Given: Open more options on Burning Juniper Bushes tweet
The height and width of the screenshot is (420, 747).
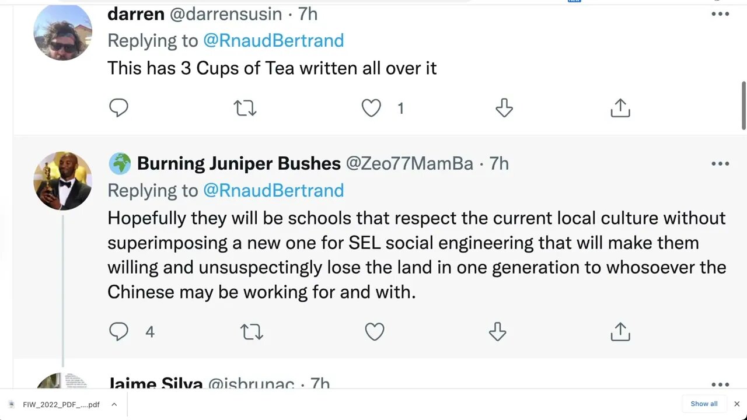Looking at the screenshot, I should point(720,163).
